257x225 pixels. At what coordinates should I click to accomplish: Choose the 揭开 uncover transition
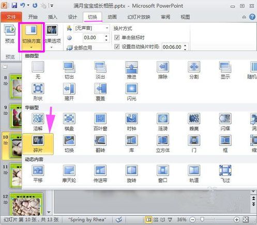[69, 92]
